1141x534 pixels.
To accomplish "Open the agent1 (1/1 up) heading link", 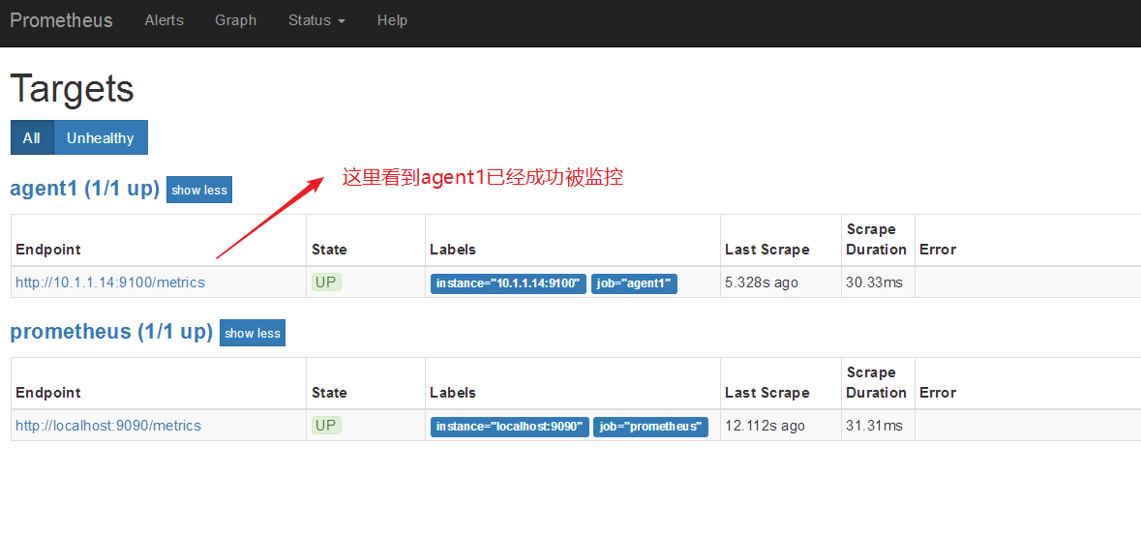I will point(84,190).
